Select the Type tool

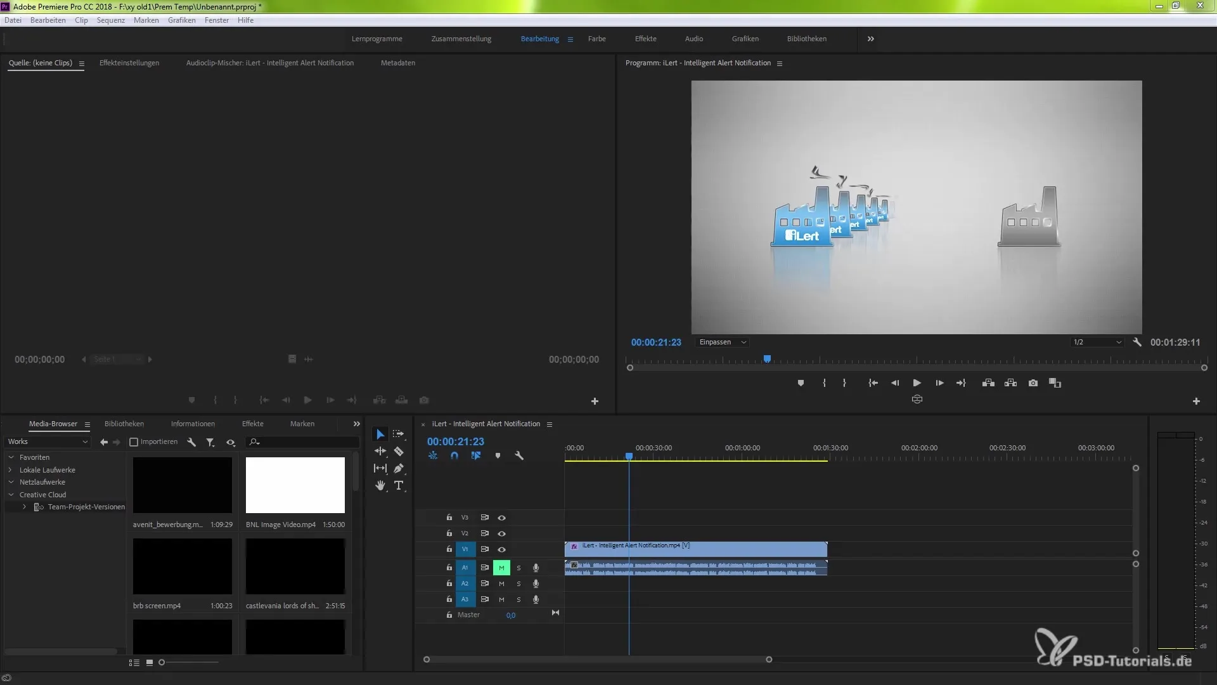tap(399, 486)
